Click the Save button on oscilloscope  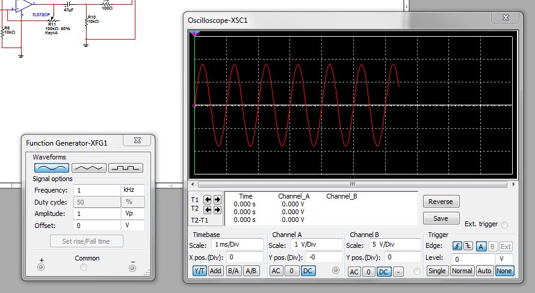[441, 218]
